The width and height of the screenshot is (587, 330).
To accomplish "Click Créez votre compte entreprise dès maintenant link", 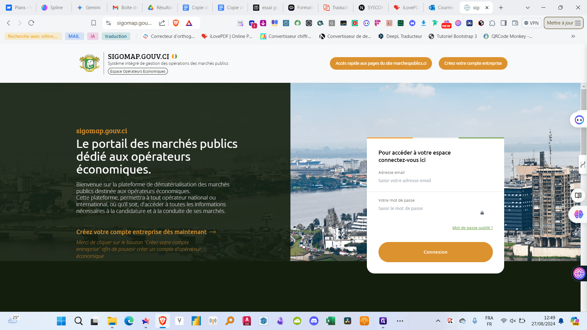I will pyautogui.click(x=146, y=232).
